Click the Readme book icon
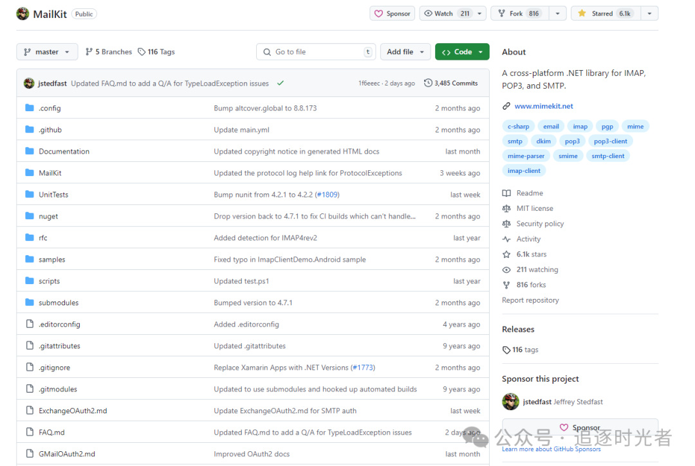The width and height of the screenshot is (695, 466). (x=506, y=193)
